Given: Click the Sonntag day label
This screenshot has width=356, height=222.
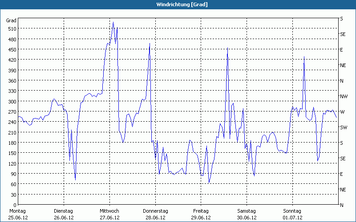Looking at the screenshot, I should tap(292, 211).
